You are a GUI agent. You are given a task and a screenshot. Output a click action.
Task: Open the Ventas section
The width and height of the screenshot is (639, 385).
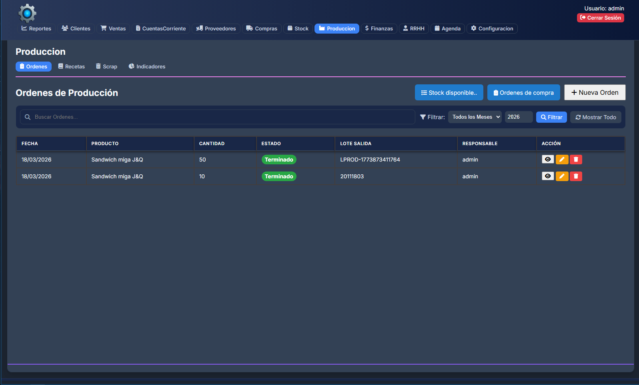[113, 28]
